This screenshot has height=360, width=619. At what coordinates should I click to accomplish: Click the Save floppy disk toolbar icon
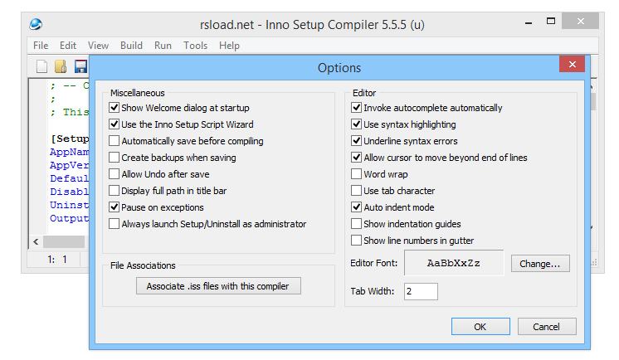tap(80, 66)
